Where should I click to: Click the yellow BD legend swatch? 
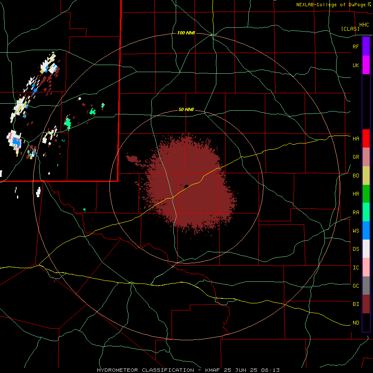pos(366,176)
